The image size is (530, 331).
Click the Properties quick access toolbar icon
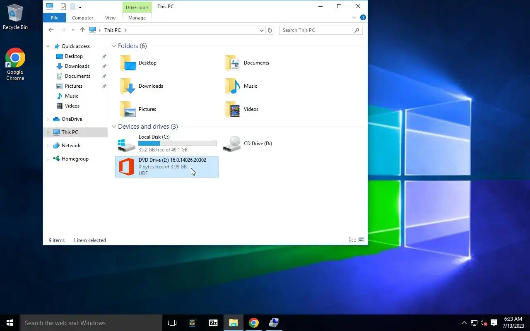click(x=63, y=7)
